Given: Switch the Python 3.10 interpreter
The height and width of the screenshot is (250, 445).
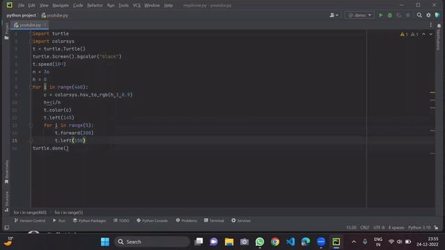Looking at the screenshot, I should click(x=419, y=228).
